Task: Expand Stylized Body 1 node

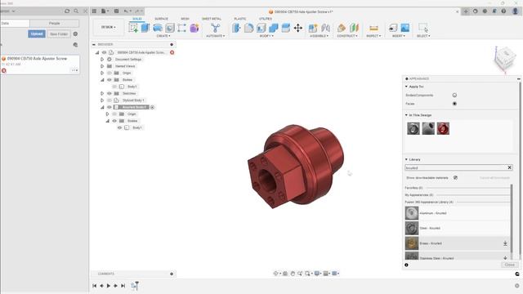Action: (102, 100)
